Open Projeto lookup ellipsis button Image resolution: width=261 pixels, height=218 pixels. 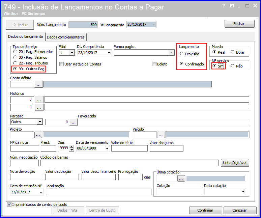[38, 135]
